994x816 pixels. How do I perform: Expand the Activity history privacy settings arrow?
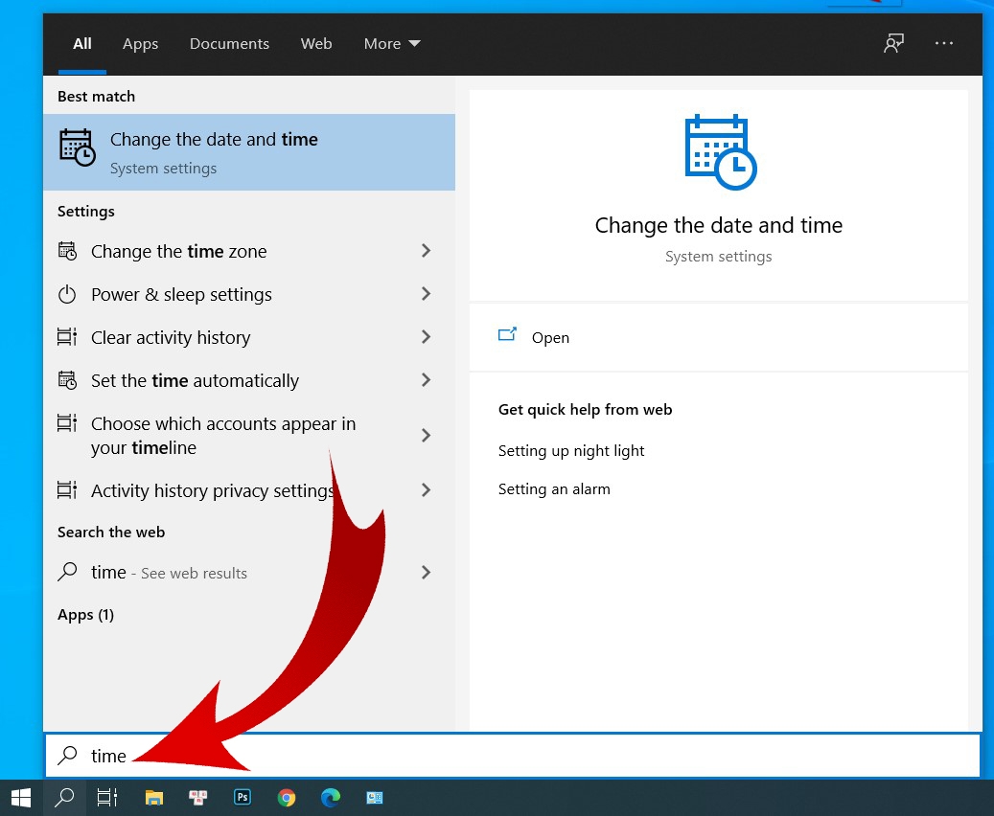[x=426, y=489]
